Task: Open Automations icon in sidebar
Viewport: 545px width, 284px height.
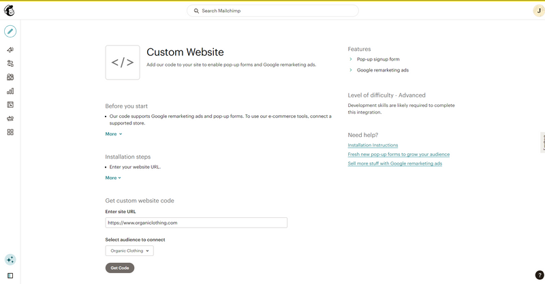Action: point(10,63)
